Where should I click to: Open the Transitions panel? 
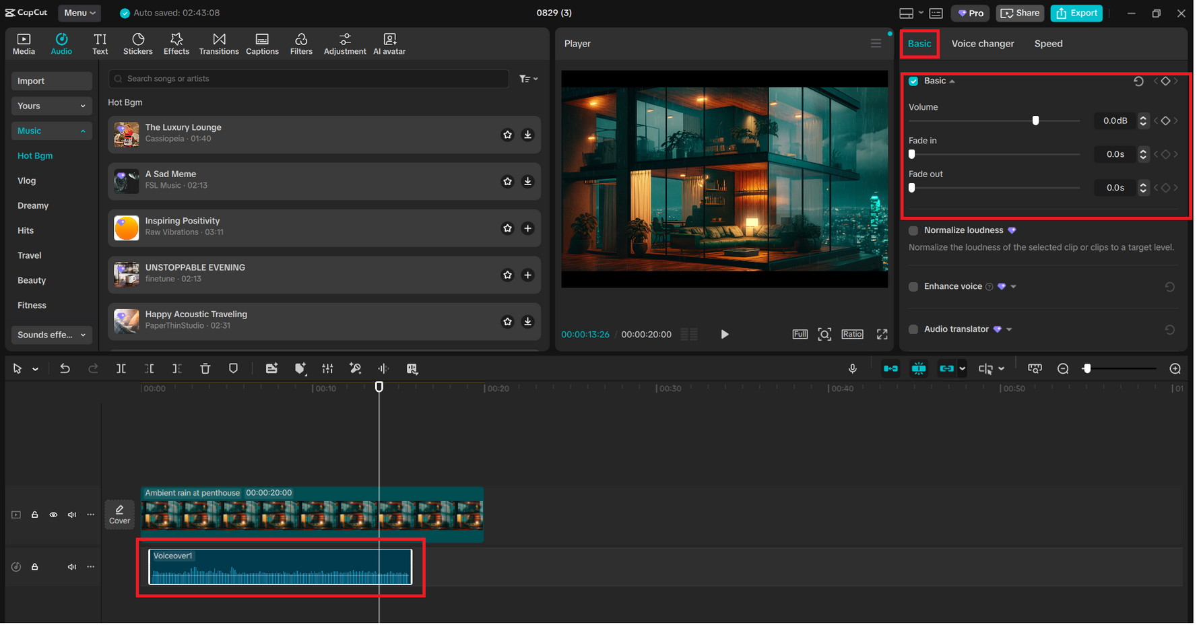coord(220,44)
